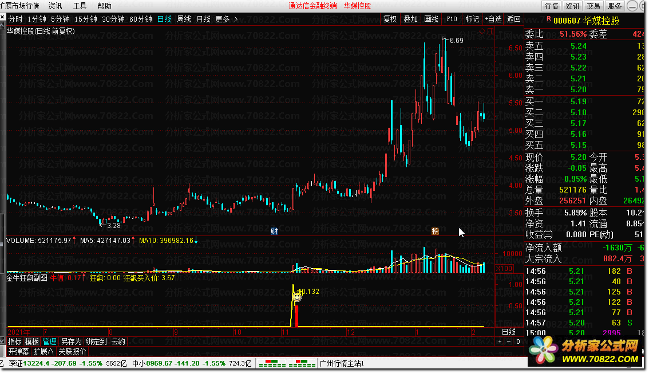Switch to the 60分钟 chart period

[141, 19]
